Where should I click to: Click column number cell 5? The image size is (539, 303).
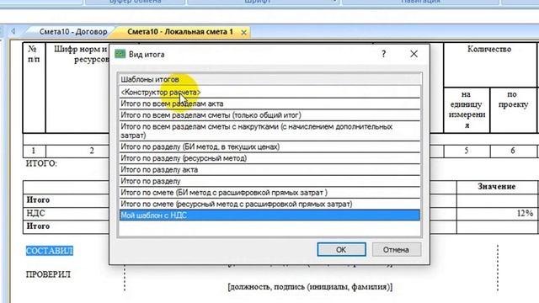pyautogui.click(x=467, y=151)
